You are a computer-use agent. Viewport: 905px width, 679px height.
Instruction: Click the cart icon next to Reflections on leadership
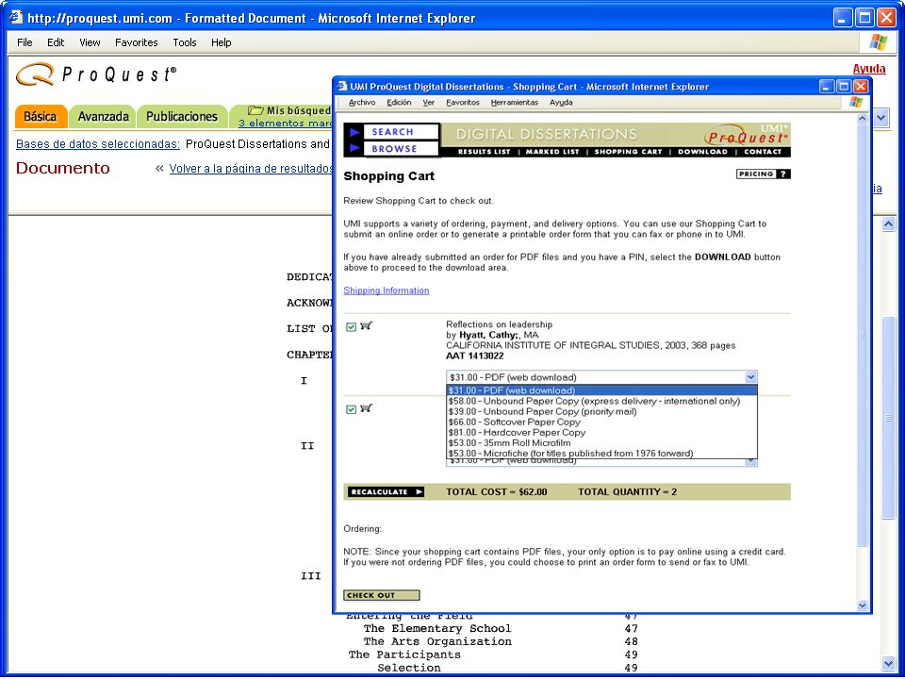366,326
